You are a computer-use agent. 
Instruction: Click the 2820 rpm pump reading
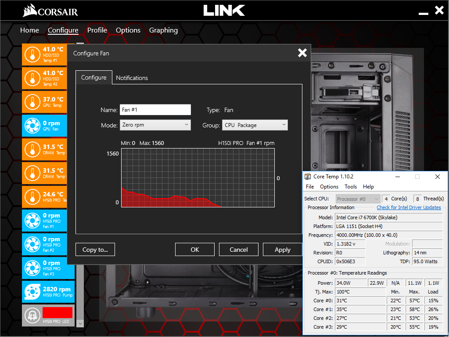click(57, 289)
